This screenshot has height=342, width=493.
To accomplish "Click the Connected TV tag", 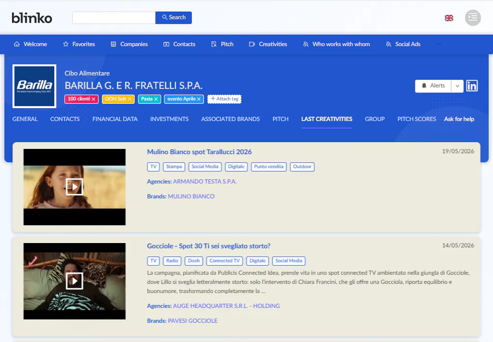I will tap(225, 261).
